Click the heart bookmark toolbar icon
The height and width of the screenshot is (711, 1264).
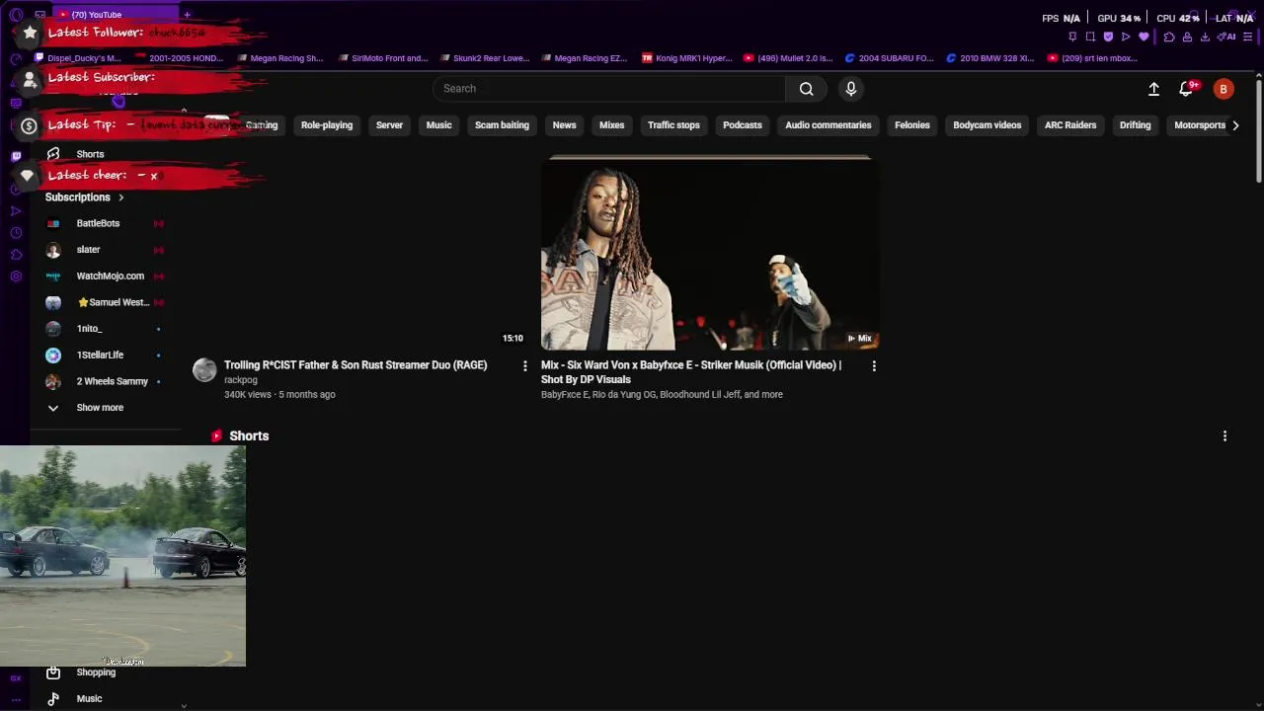coord(1144,37)
